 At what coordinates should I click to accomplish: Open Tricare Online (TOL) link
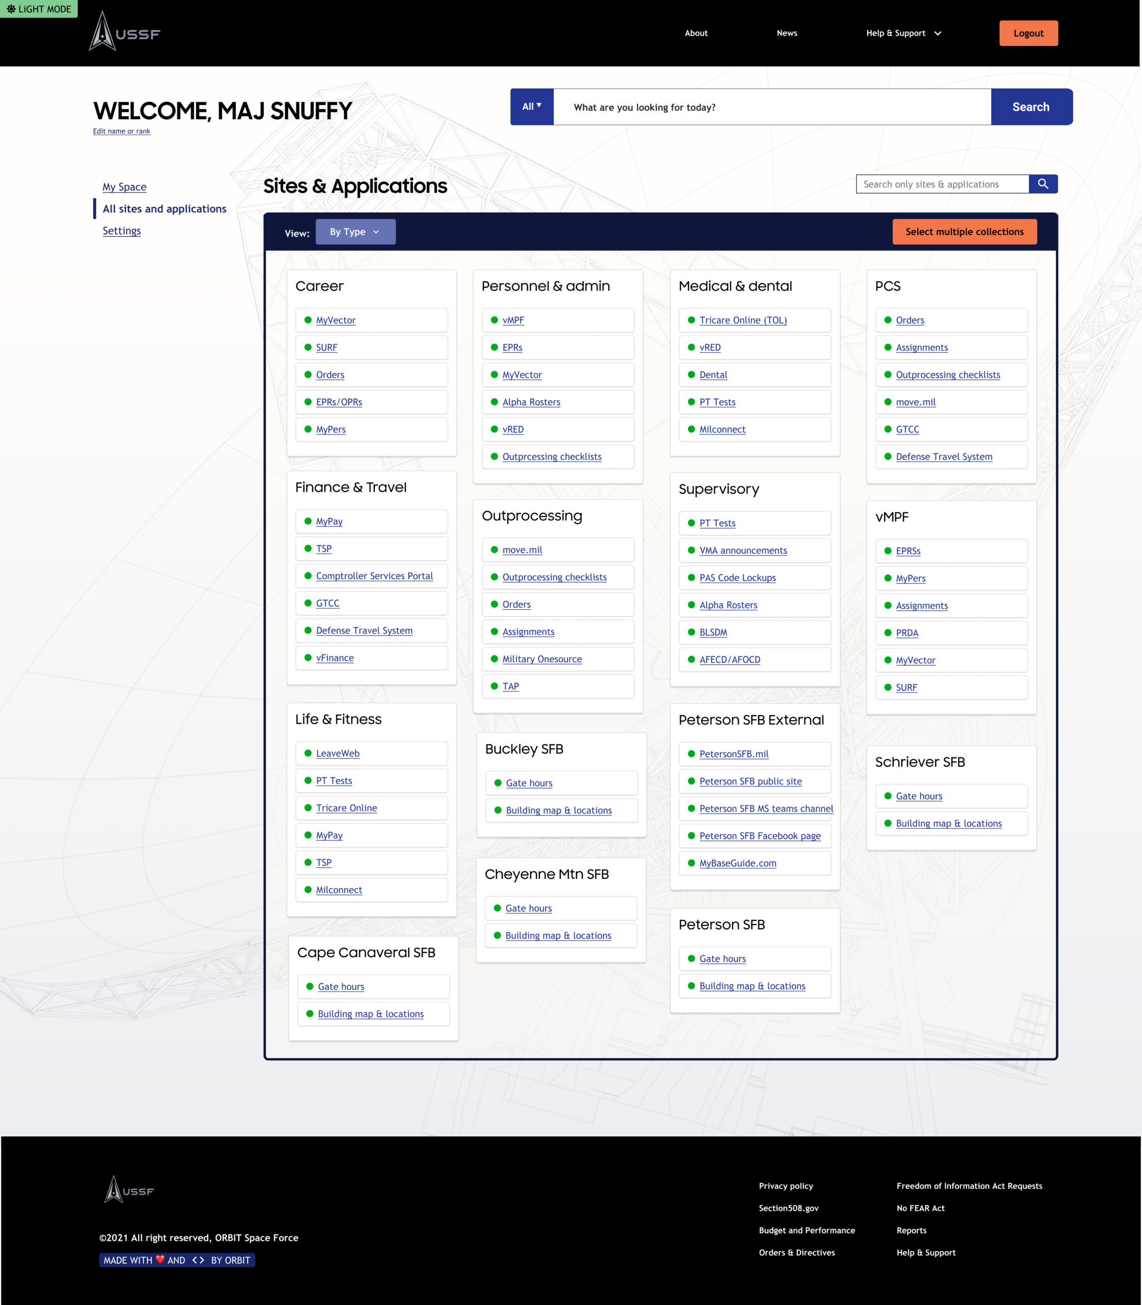(742, 321)
